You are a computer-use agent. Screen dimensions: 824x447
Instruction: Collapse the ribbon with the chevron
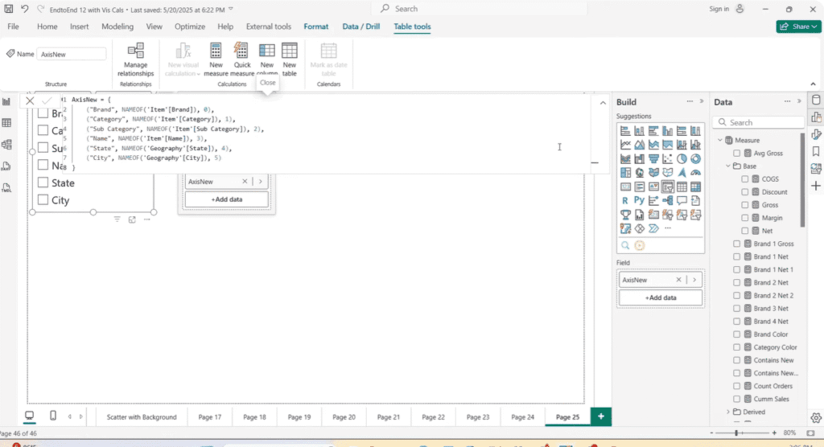(x=813, y=84)
